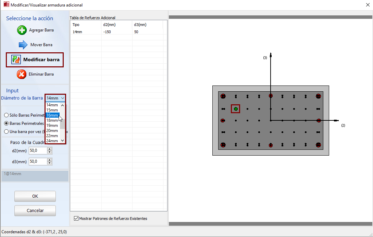Select 18mm option in dropdown list
The width and height of the screenshot is (373, 237).
(52, 120)
